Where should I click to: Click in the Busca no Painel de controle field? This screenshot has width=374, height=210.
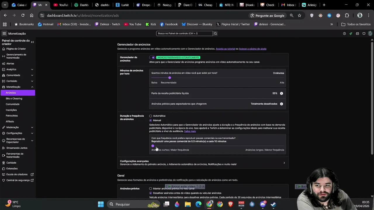tap(184, 34)
